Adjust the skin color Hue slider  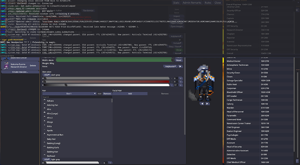point(107,78)
